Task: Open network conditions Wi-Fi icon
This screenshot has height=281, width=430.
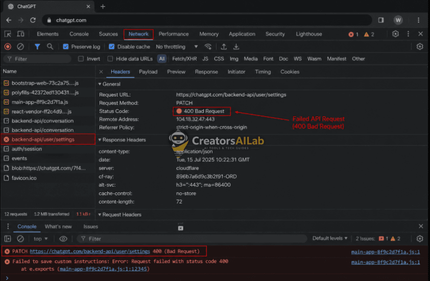Action: coord(208,47)
